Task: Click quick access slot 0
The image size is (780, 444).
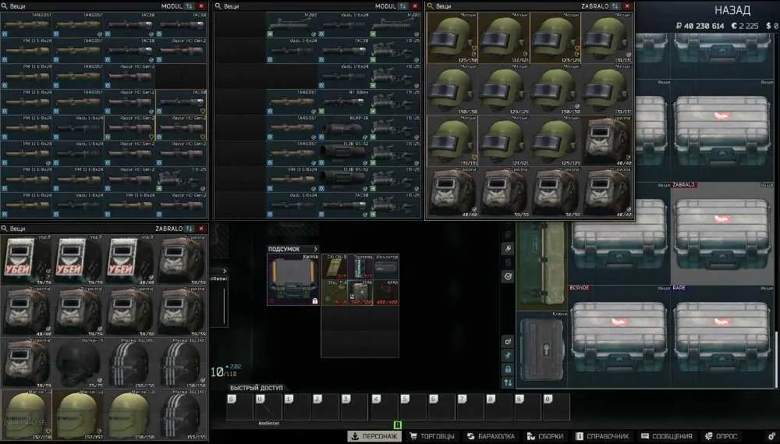Action: pos(557,407)
